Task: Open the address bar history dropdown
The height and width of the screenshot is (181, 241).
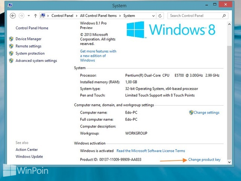Action: point(153,16)
